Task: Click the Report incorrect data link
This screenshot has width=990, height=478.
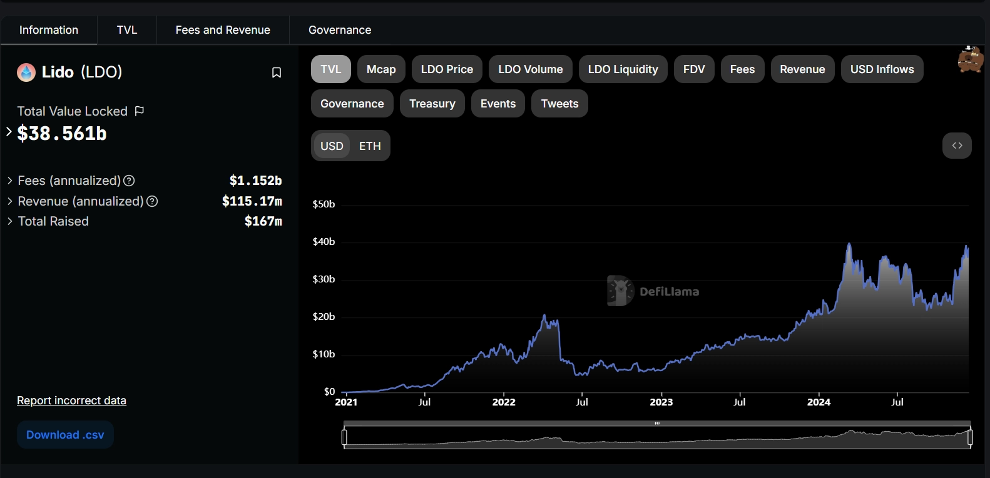Action: coord(71,401)
